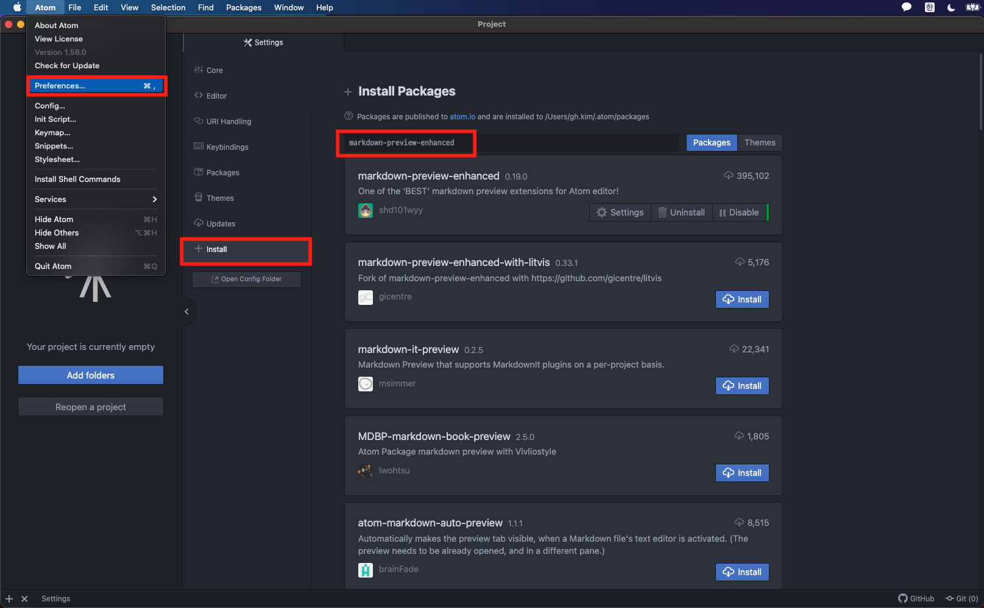Click the Add folders button
Image resolution: width=984 pixels, height=608 pixels.
click(91, 375)
